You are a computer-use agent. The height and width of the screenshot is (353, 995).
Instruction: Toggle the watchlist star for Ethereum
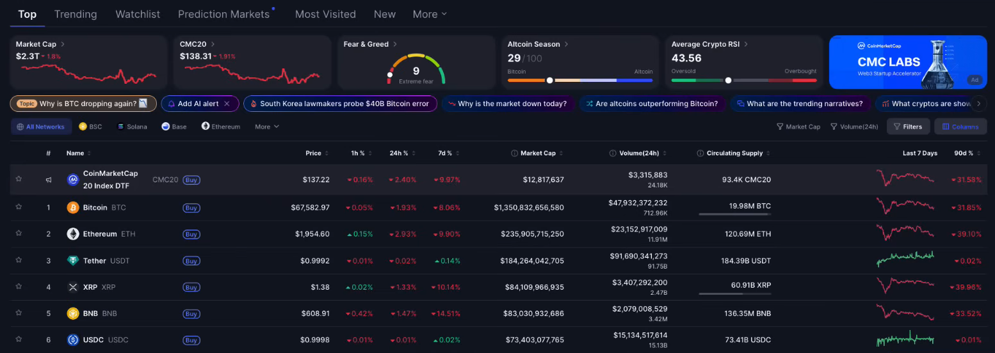tap(19, 234)
